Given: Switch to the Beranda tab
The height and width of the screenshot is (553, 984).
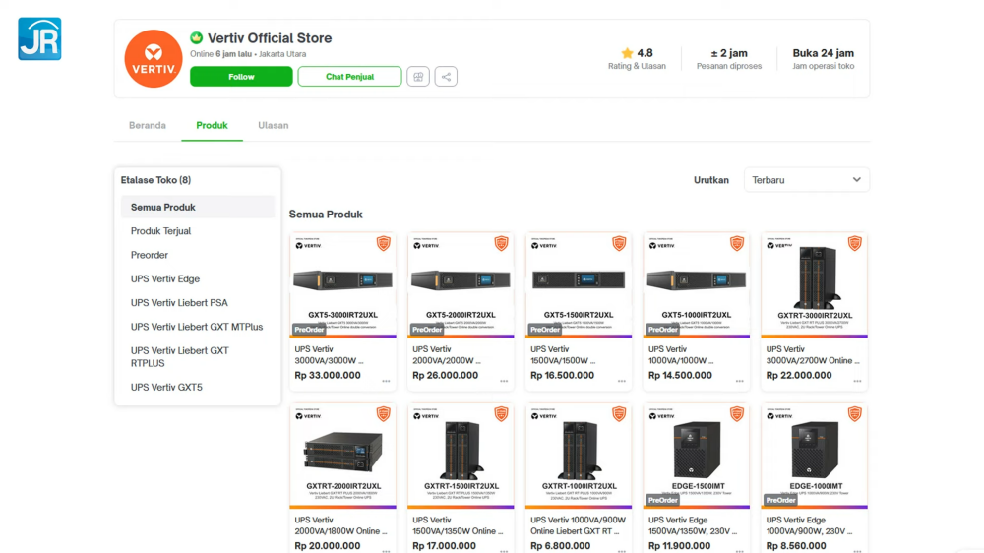Looking at the screenshot, I should click(x=148, y=126).
